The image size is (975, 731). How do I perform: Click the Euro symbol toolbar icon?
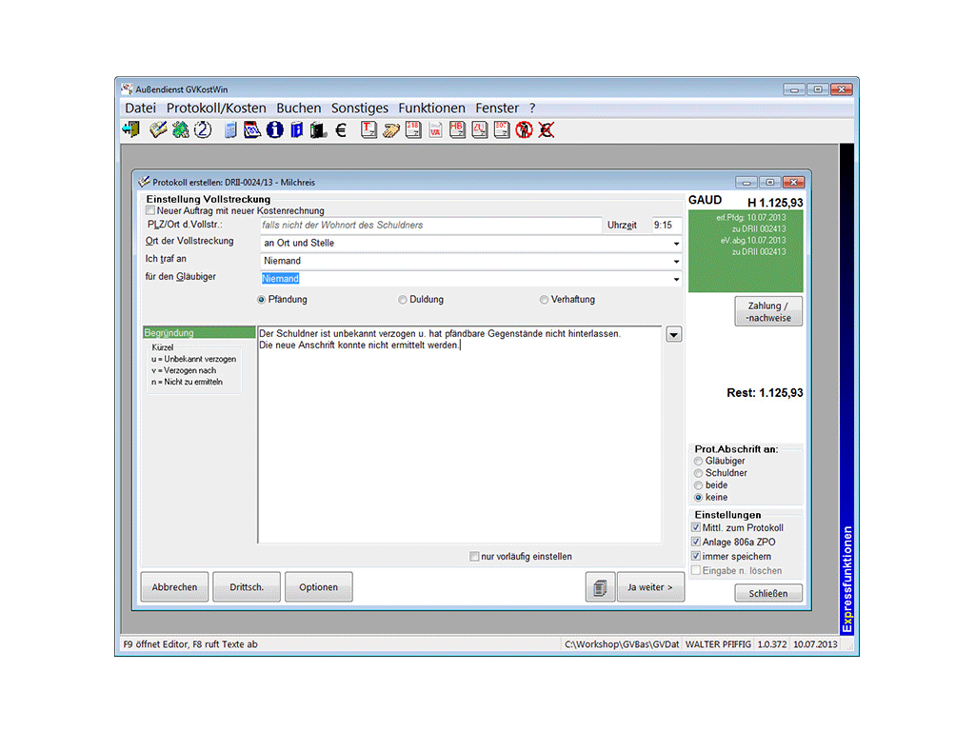pos(341,130)
